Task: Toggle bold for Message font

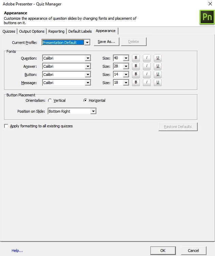Action: 136,82
